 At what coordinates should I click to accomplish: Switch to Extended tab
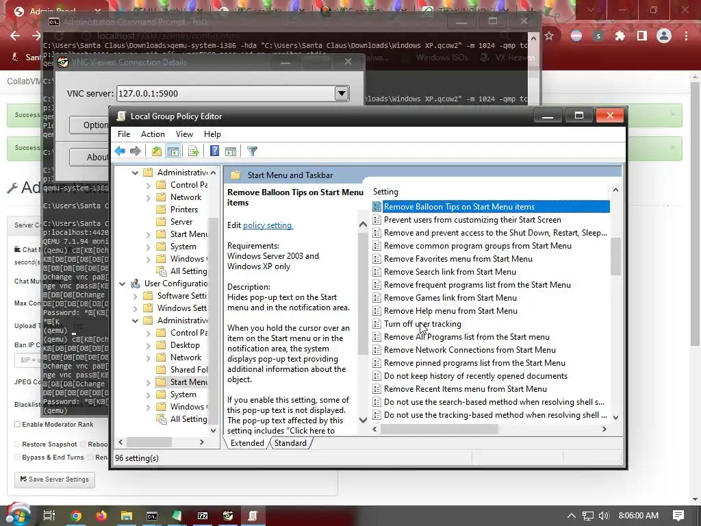[247, 443]
